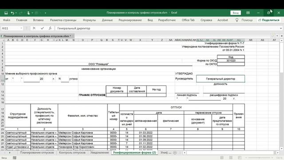Cancel the cell entry with the X icon
The width and height of the screenshot is (284, 160).
coord(34,28)
